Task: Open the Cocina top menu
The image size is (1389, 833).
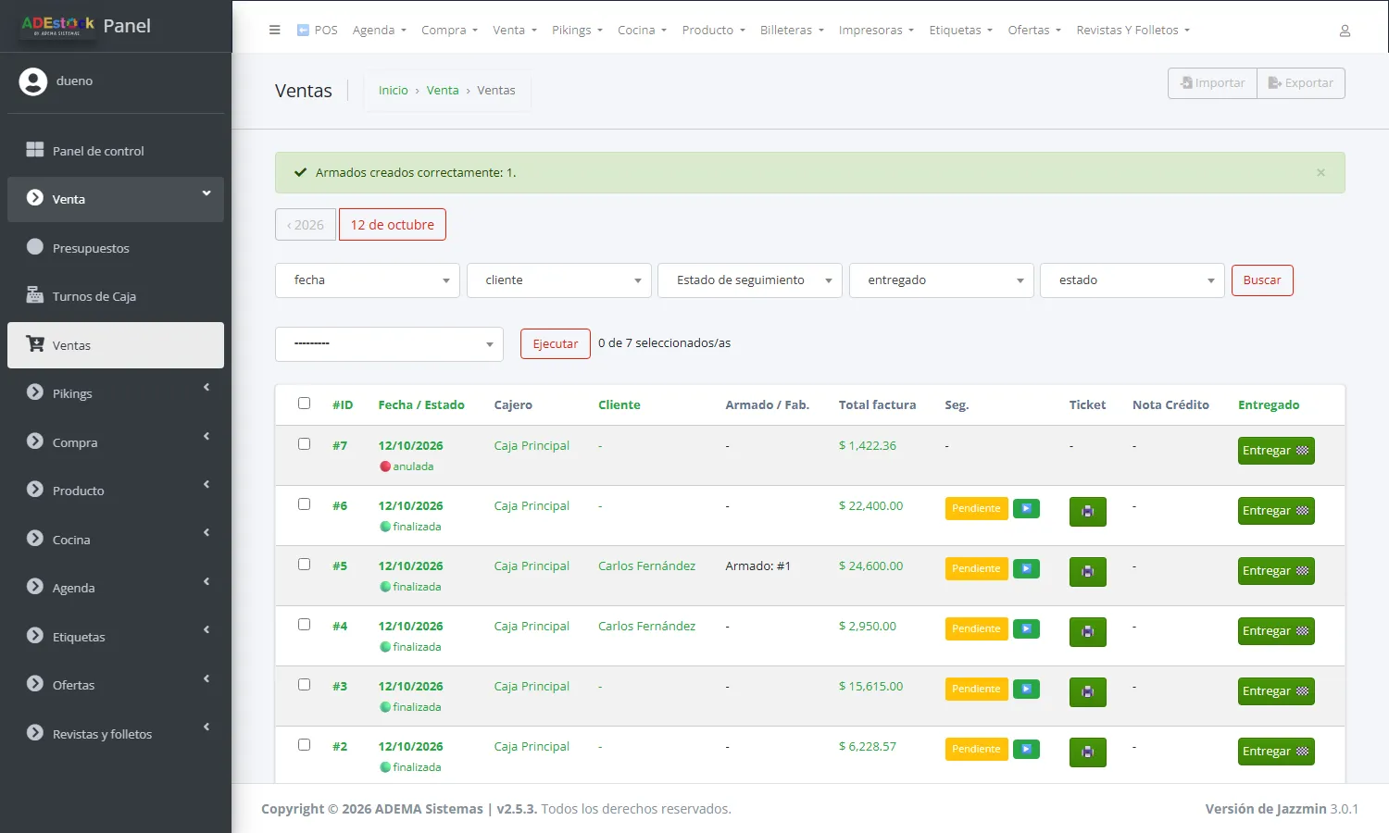Action: [x=643, y=31]
